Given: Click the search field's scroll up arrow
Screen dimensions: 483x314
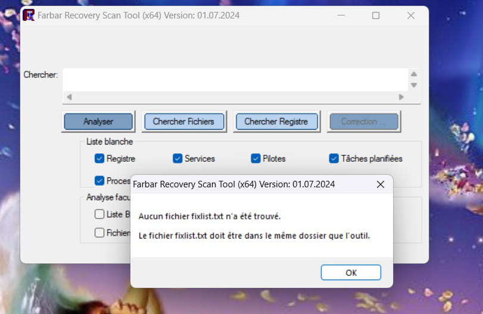Looking at the screenshot, I should (x=414, y=74).
